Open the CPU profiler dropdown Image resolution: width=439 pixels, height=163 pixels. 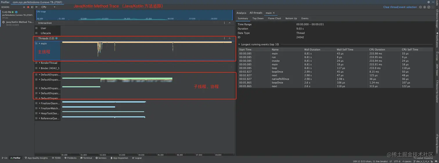tap(48, 7)
